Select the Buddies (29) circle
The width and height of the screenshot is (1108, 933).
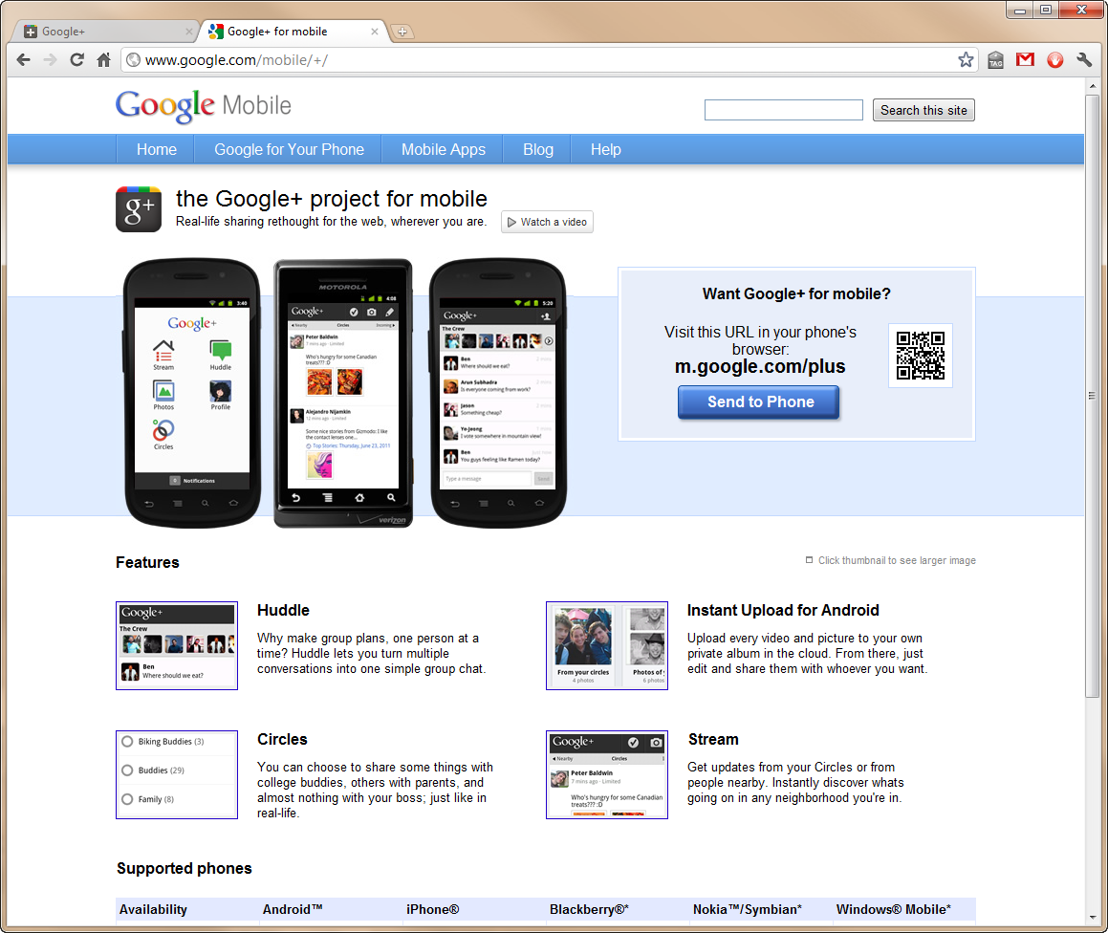125,770
